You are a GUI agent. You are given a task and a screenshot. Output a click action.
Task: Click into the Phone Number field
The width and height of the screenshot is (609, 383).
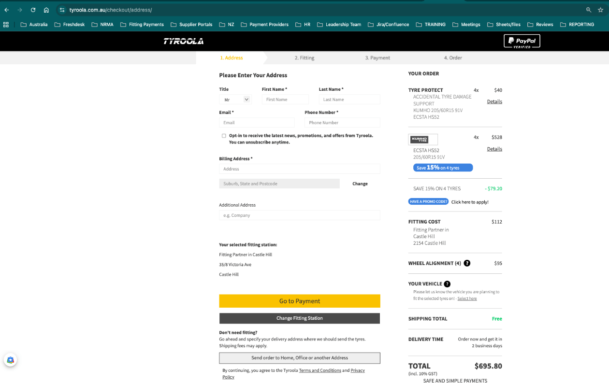coord(342,123)
